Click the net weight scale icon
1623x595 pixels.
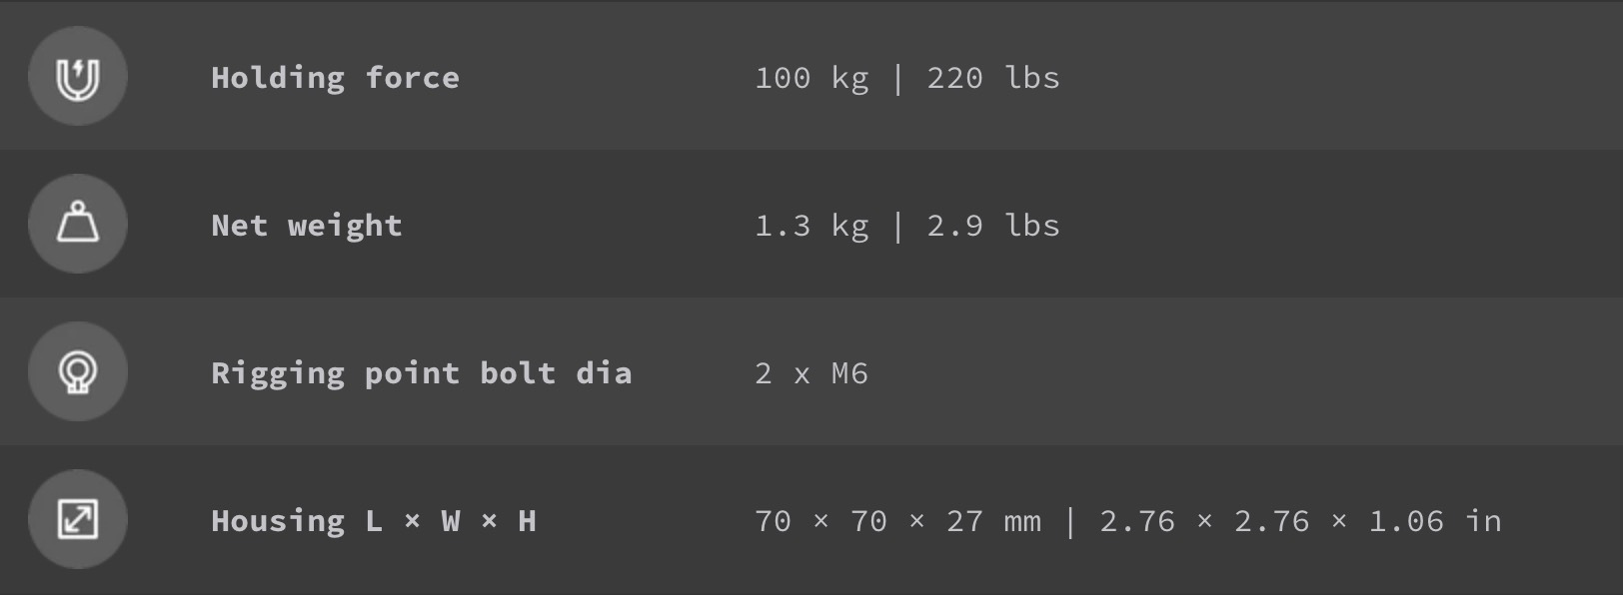coord(78,224)
